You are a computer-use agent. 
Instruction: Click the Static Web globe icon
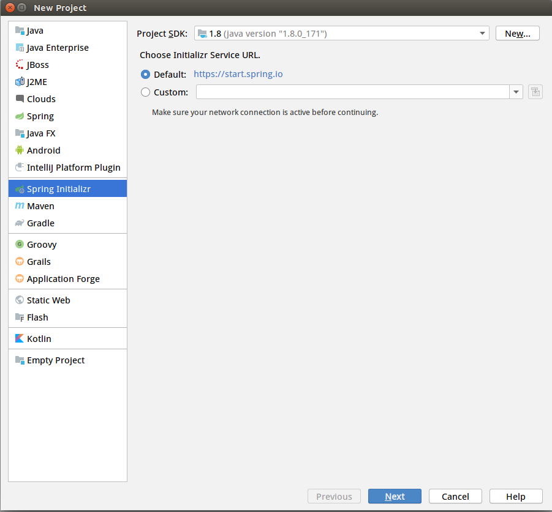pos(20,300)
